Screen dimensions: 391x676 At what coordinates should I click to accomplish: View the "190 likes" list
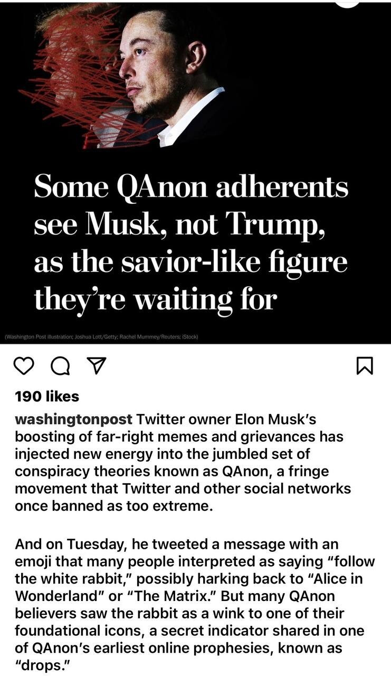pos(47,396)
